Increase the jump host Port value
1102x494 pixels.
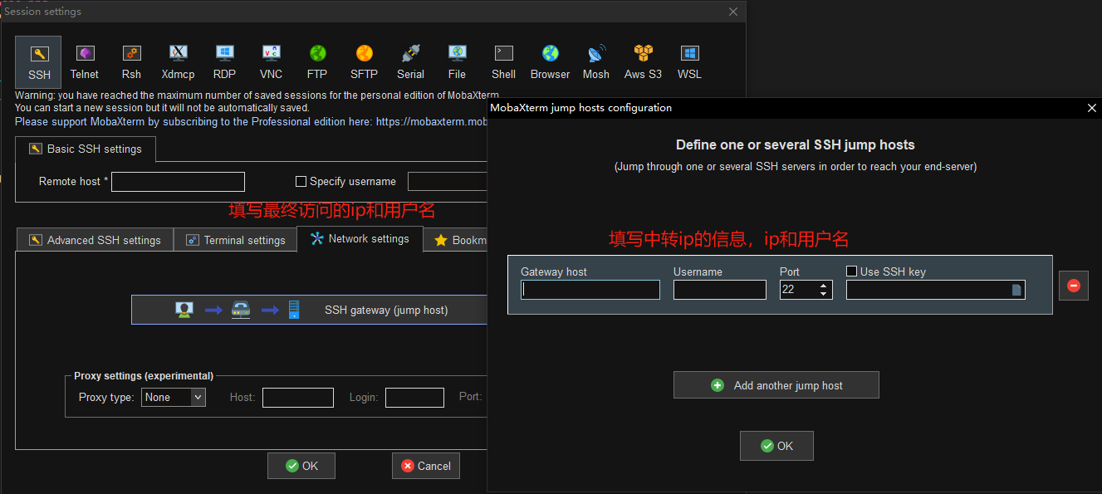pos(823,286)
